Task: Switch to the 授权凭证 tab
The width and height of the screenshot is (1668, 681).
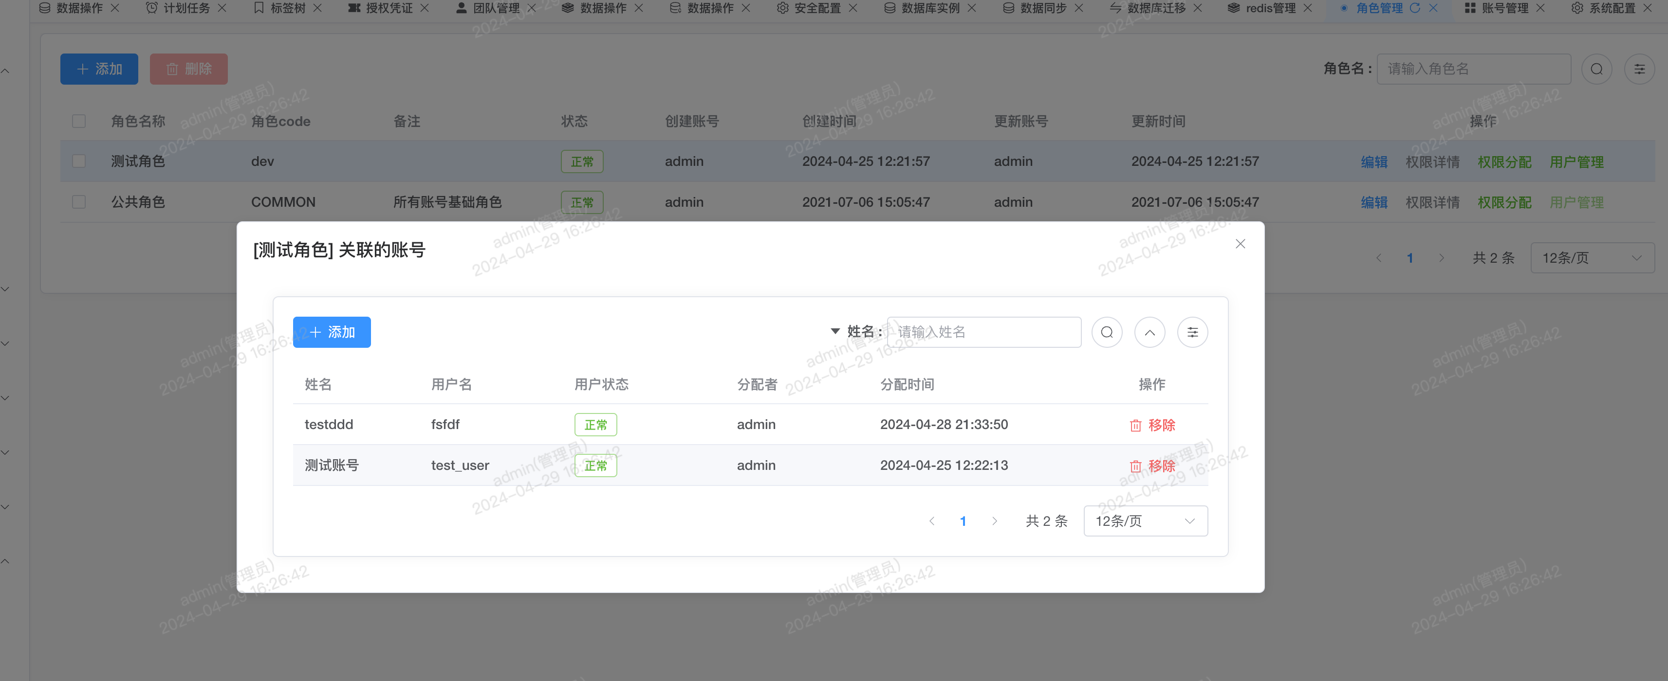Action: (x=389, y=8)
